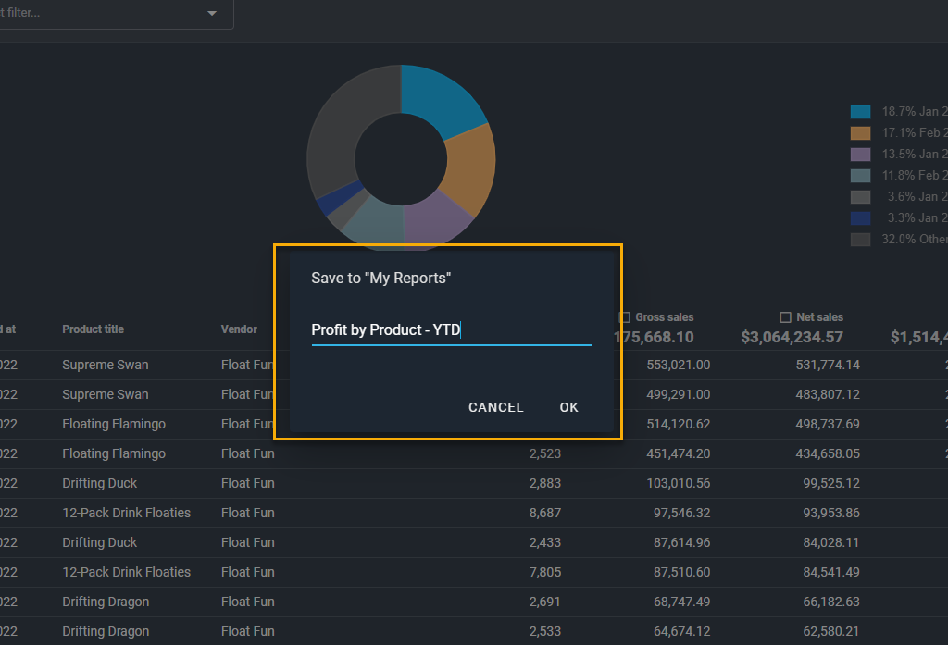Click the report name text field
The height and width of the screenshot is (645, 948).
click(451, 330)
